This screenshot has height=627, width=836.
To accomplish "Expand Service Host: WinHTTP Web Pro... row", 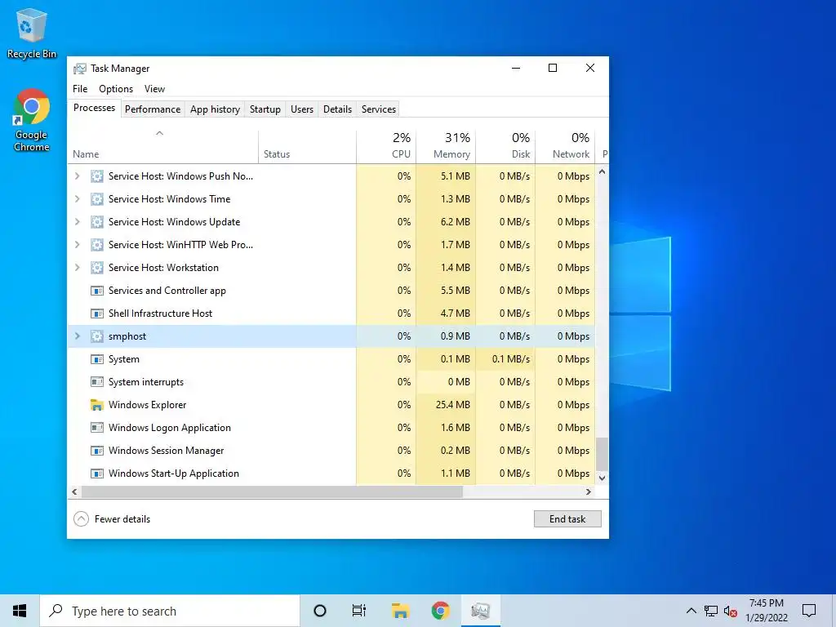I will (x=78, y=245).
